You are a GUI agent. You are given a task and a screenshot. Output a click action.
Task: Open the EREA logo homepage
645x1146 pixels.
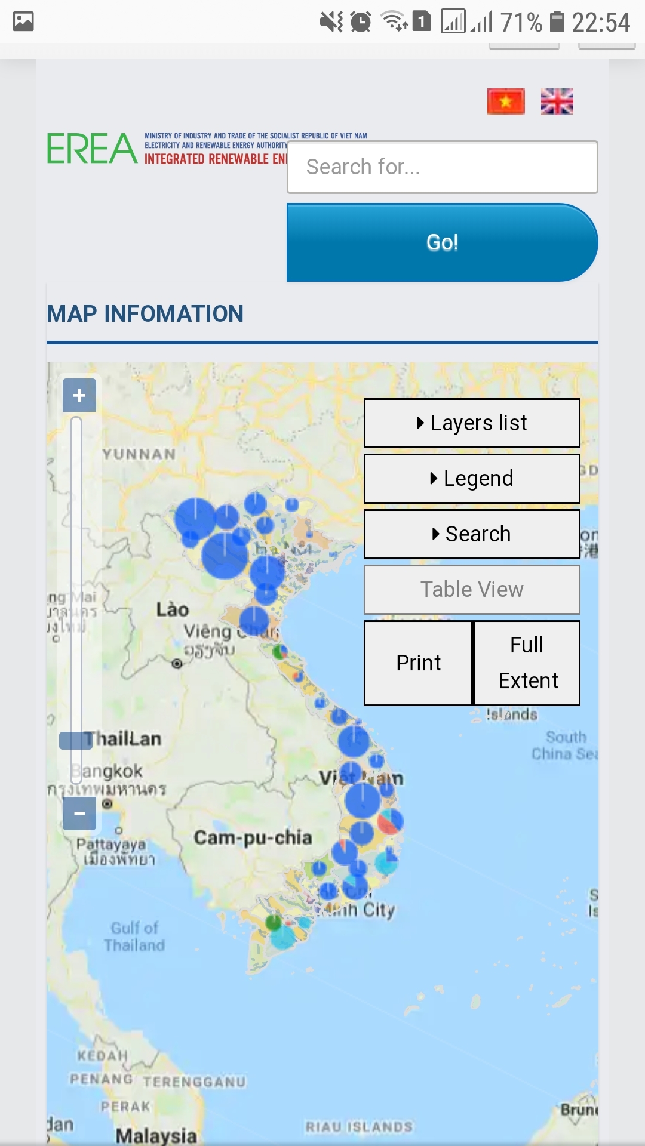tap(92, 149)
